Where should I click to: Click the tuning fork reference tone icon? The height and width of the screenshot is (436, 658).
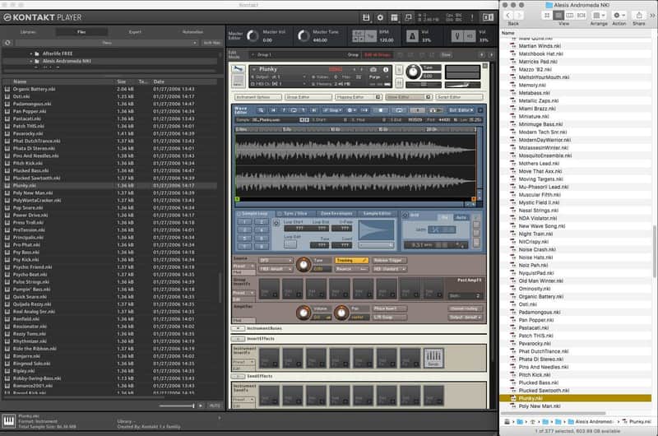point(458,36)
